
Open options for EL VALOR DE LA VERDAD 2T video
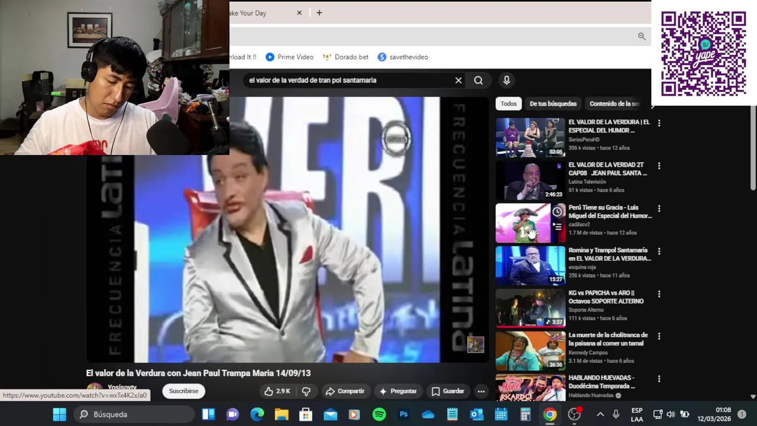[659, 166]
